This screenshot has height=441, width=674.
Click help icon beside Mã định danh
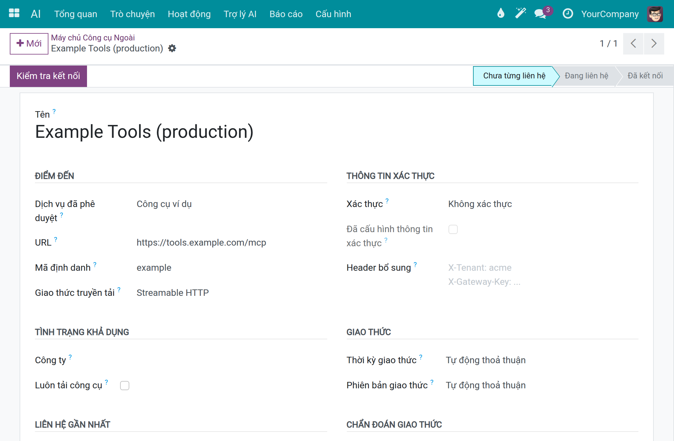coord(95,264)
